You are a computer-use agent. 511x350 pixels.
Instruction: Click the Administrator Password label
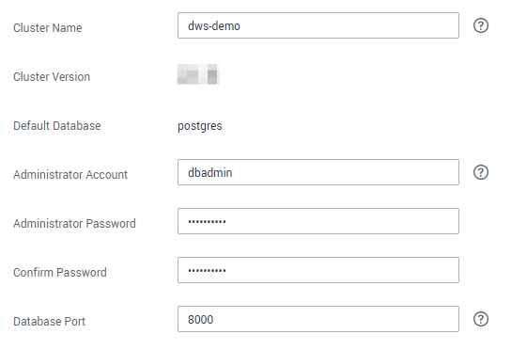tap(74, 224)
